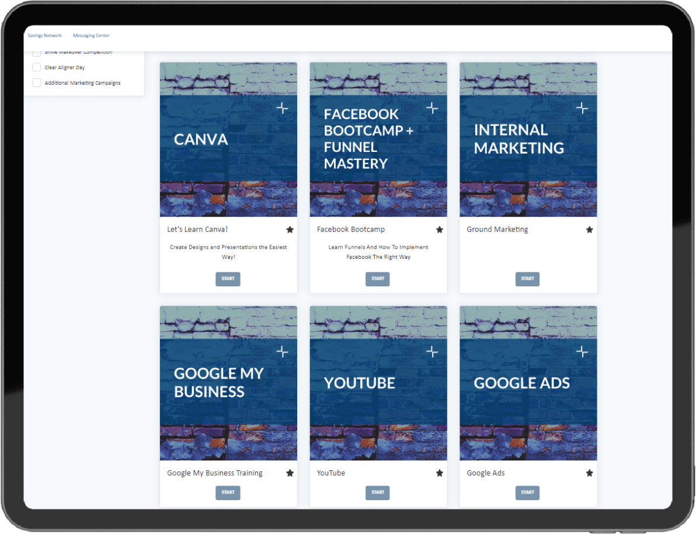Favorite the Let's Learn Canva! course star
Image resolution: width=696 pixels, height=534 pixels.
[290, 230]
